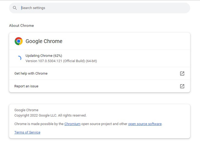Image resolution: width=200 pixels, height=146 pixels.
Task: Click the Copyright 2022 Google LLC text
Action: pos(50,115)
